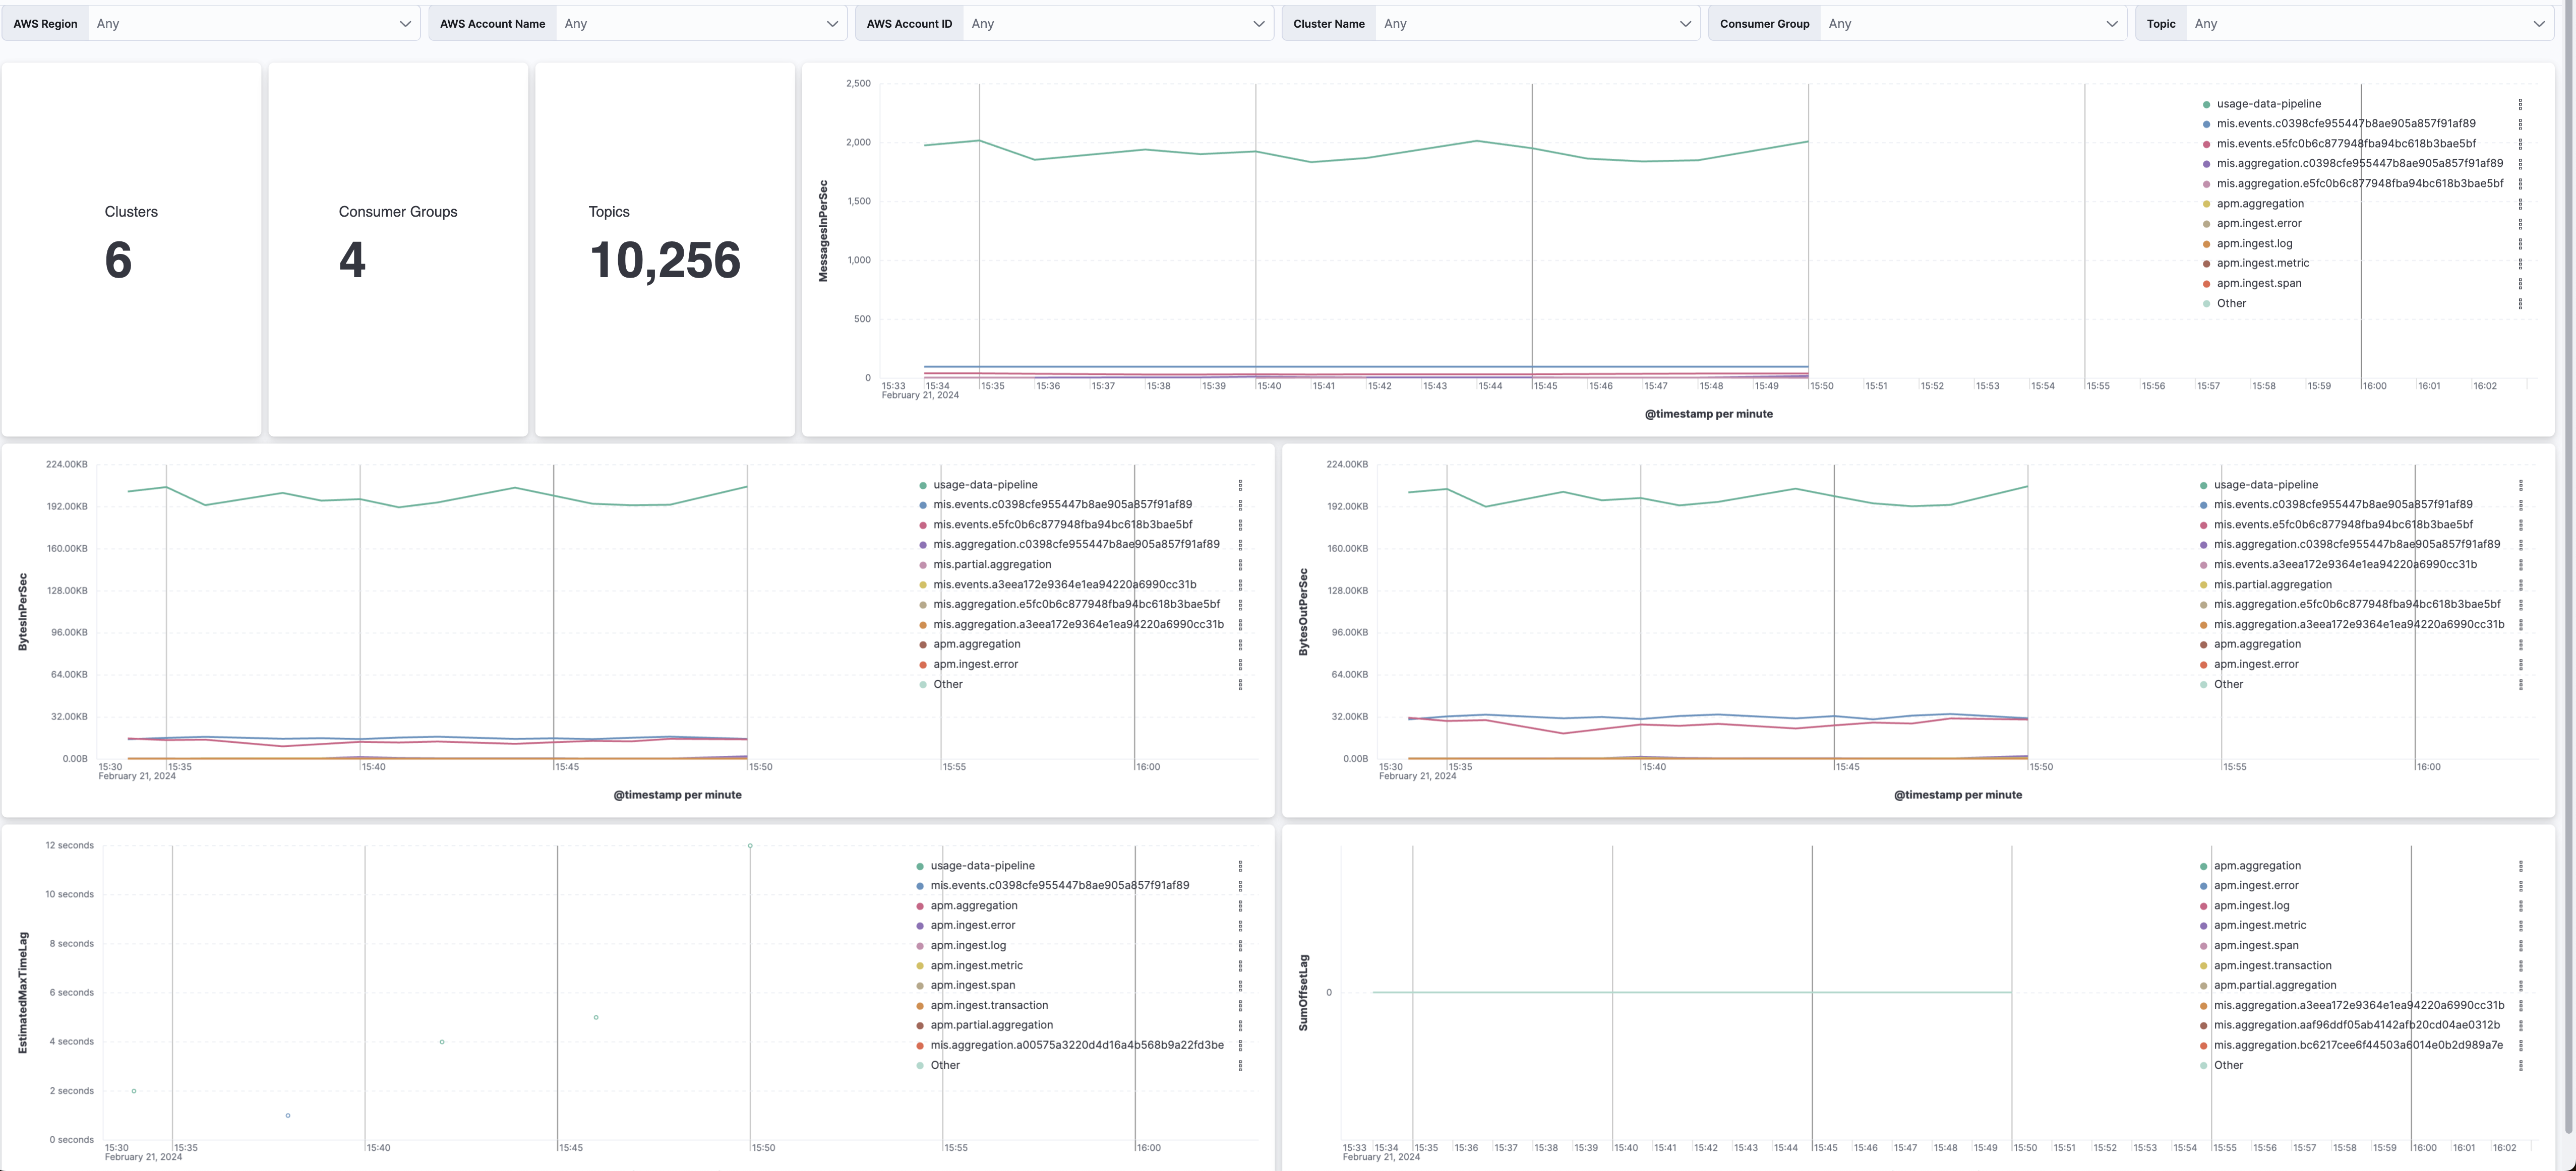Toggle the Other series in SumOffsetLag legend
The height and width of the screenshot is (1171, 2576).
coord(2229,1064)
